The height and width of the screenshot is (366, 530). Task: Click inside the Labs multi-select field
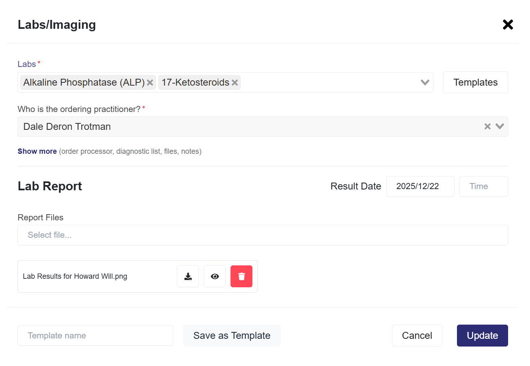(x=329, y=83)
